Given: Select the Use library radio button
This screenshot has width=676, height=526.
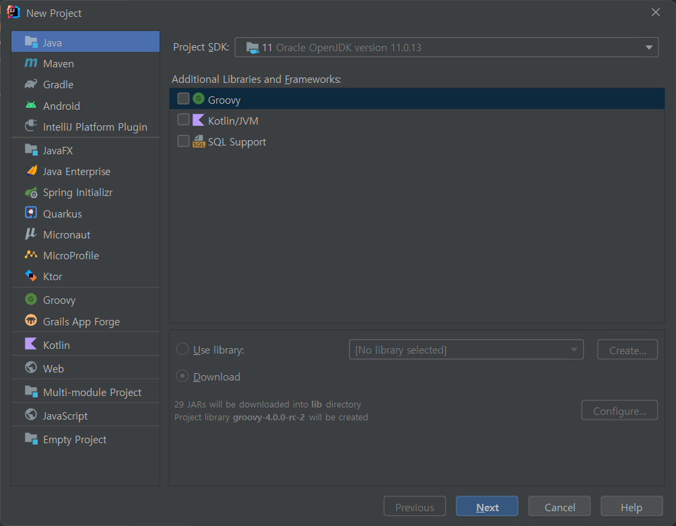Looking at the screenshot, I should (182, 349).
